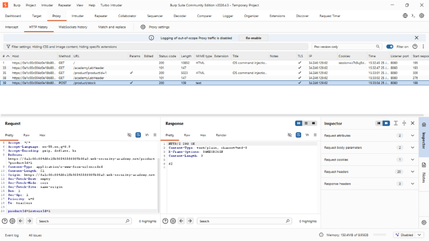Open the Repeater main tab

pos(101,16)
